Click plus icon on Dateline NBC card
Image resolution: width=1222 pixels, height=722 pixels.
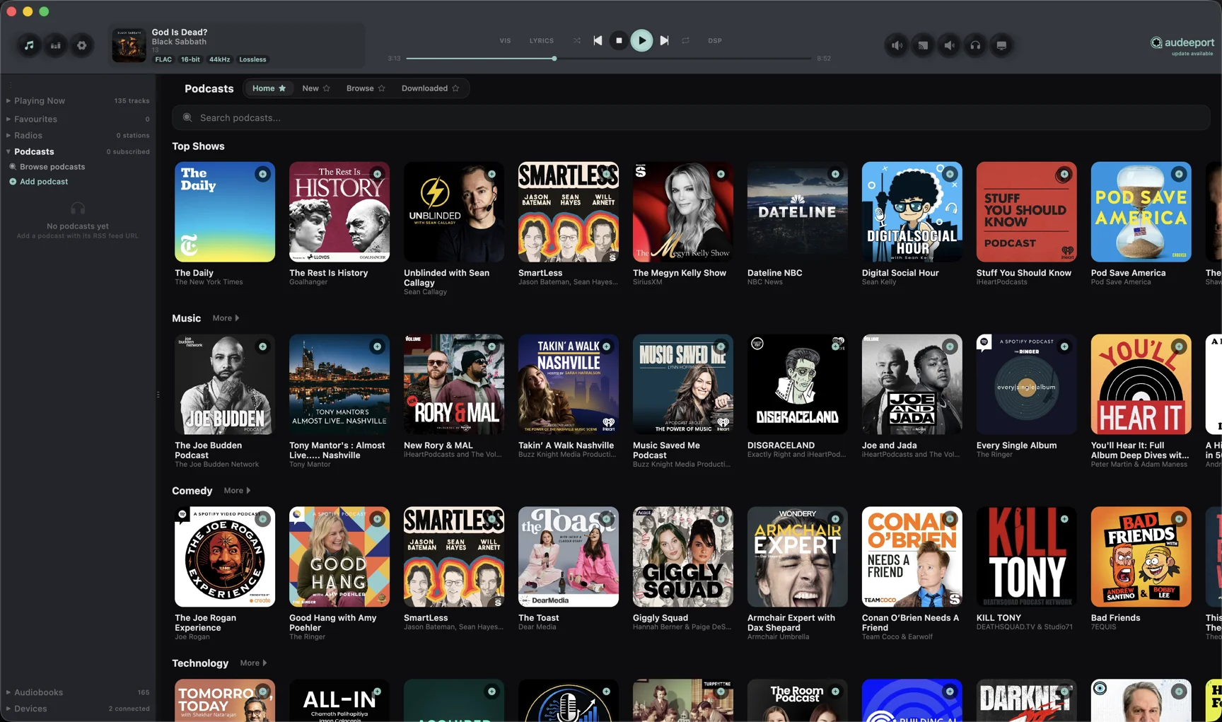(x=835, y=174)
